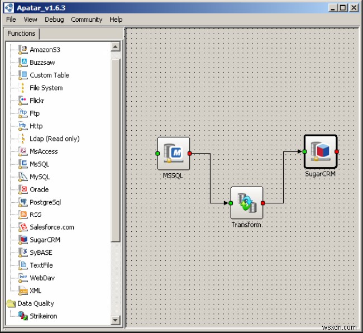This screenshot has height=333, width=363.
Task: Select the Transform node on the canvas
Action: coord(247,203)
